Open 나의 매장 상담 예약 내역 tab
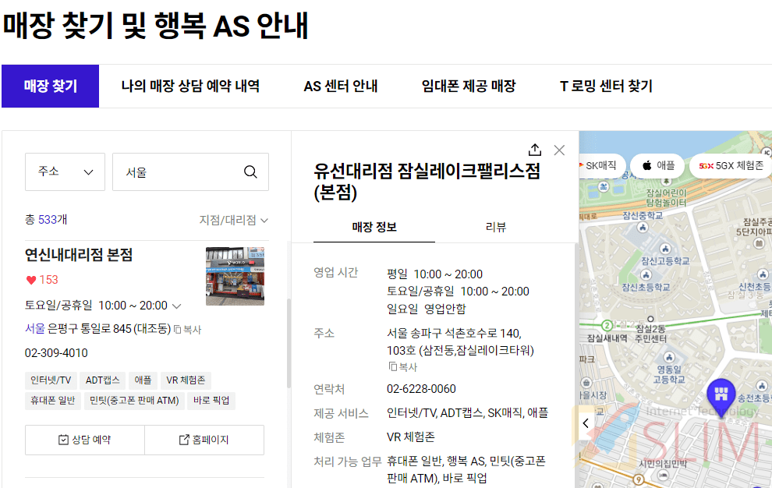This screenshot has height=488, width=772. [190, 87]
